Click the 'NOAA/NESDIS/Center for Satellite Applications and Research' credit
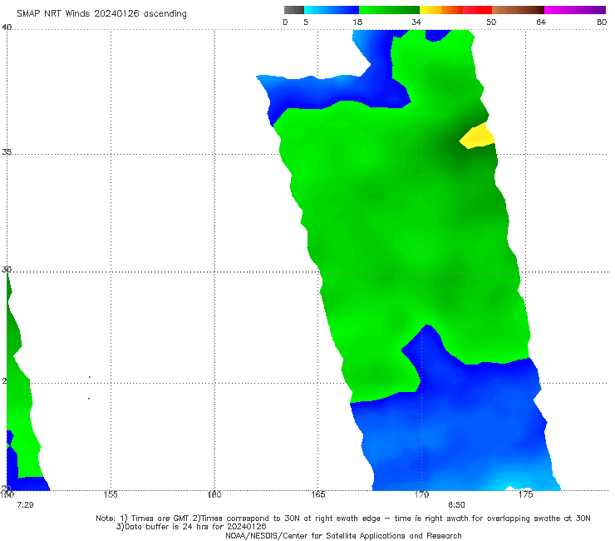The width and height of the screenshot is (615, 541). click(x=343, y=536)
